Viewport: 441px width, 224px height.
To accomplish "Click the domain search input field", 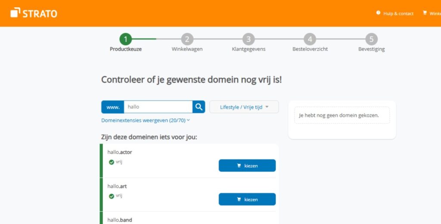I will tap(158, 107).
